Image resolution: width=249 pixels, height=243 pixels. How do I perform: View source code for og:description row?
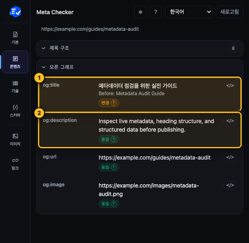point(230,121)
